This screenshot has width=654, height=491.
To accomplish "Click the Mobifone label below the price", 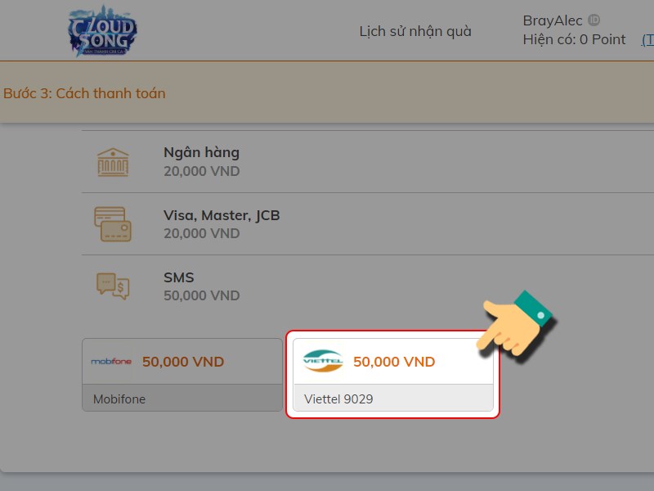I will [x=119, y=399].
